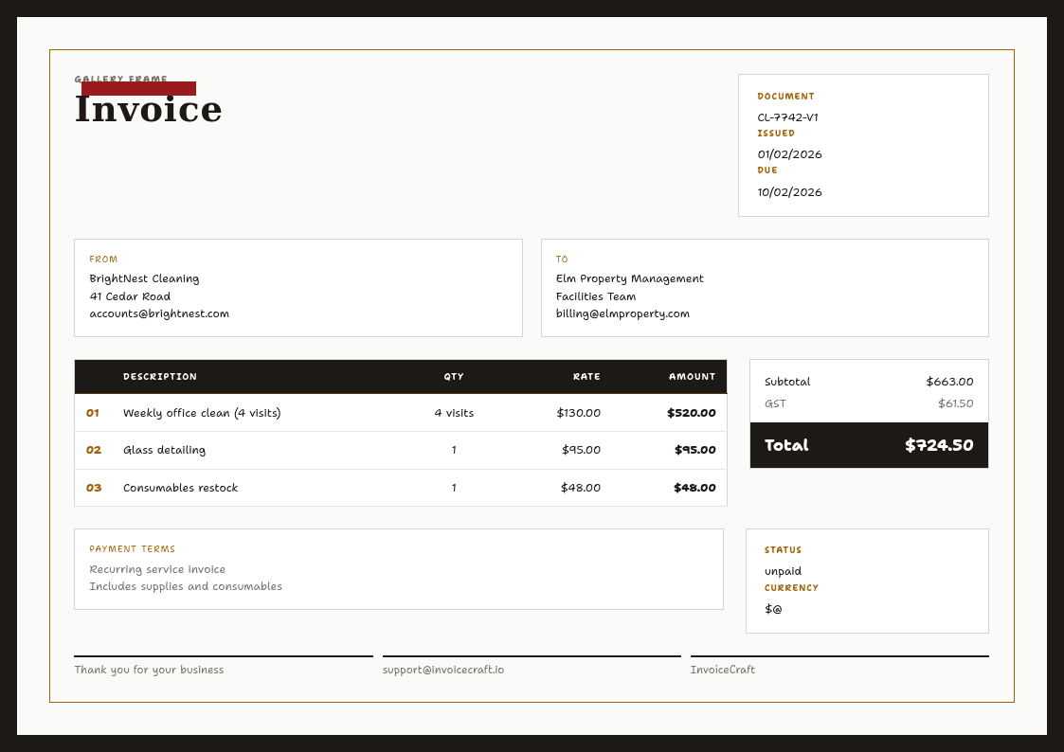Click the $520.00 amount cell

coord(692,413)
